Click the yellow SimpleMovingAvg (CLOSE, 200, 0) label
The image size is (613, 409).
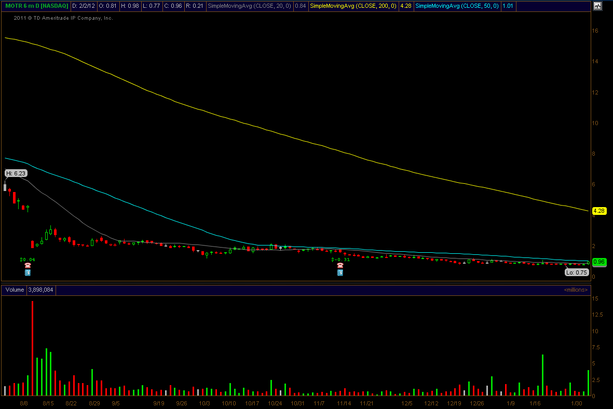point(353,6)
